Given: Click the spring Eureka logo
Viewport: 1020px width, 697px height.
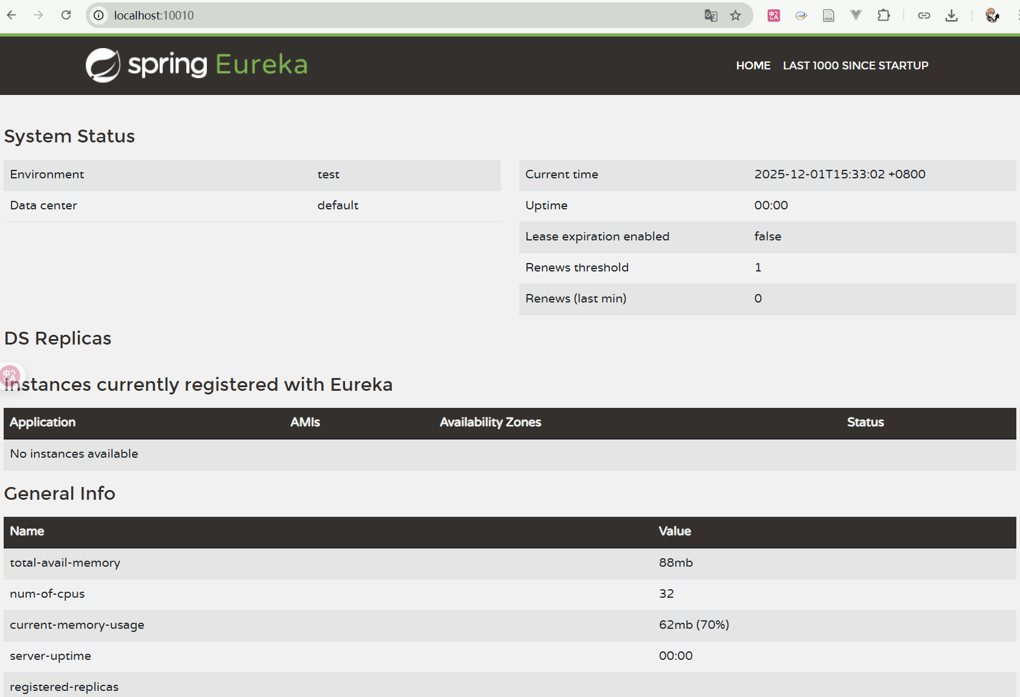Looking at the screenshot, I should (197, 65).
